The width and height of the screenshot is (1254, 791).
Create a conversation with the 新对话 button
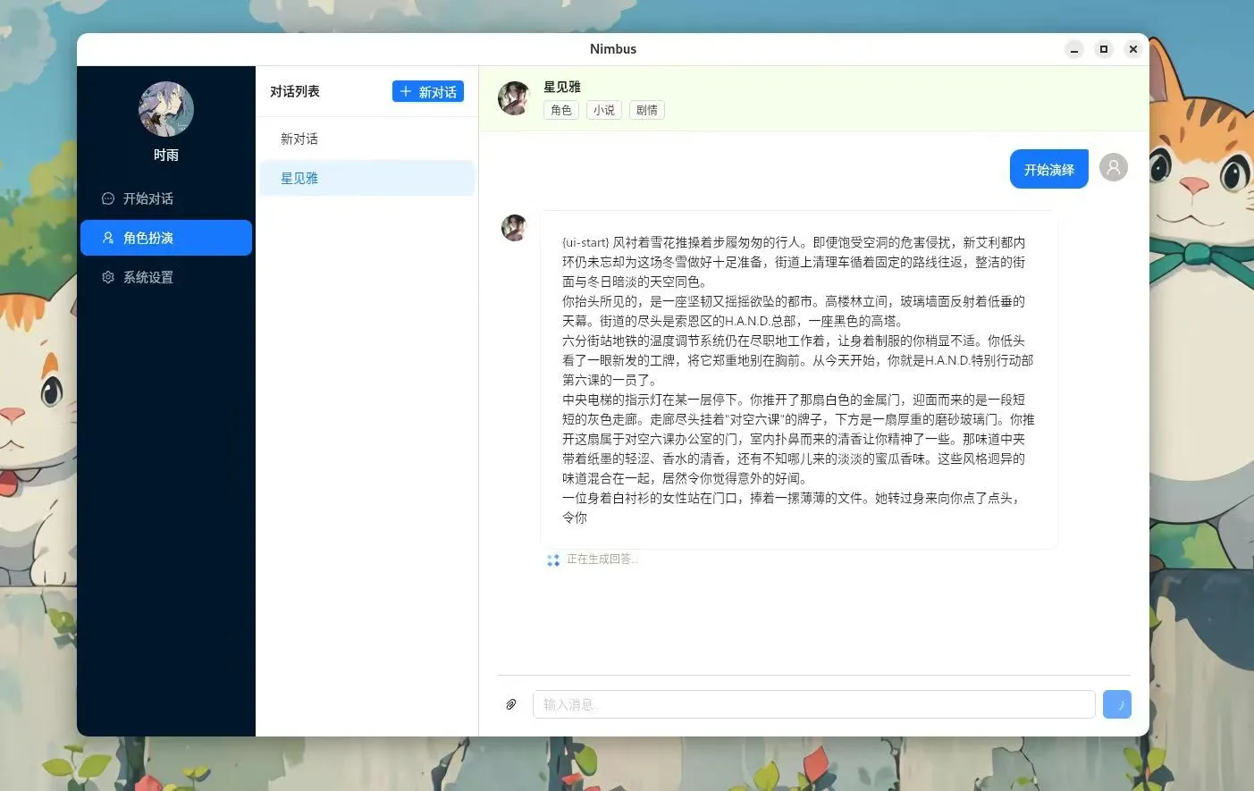pos(427,92)
